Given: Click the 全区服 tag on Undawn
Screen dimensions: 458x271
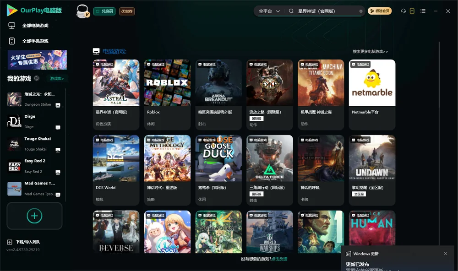Looking at the screenshot, I should point(359,194).
